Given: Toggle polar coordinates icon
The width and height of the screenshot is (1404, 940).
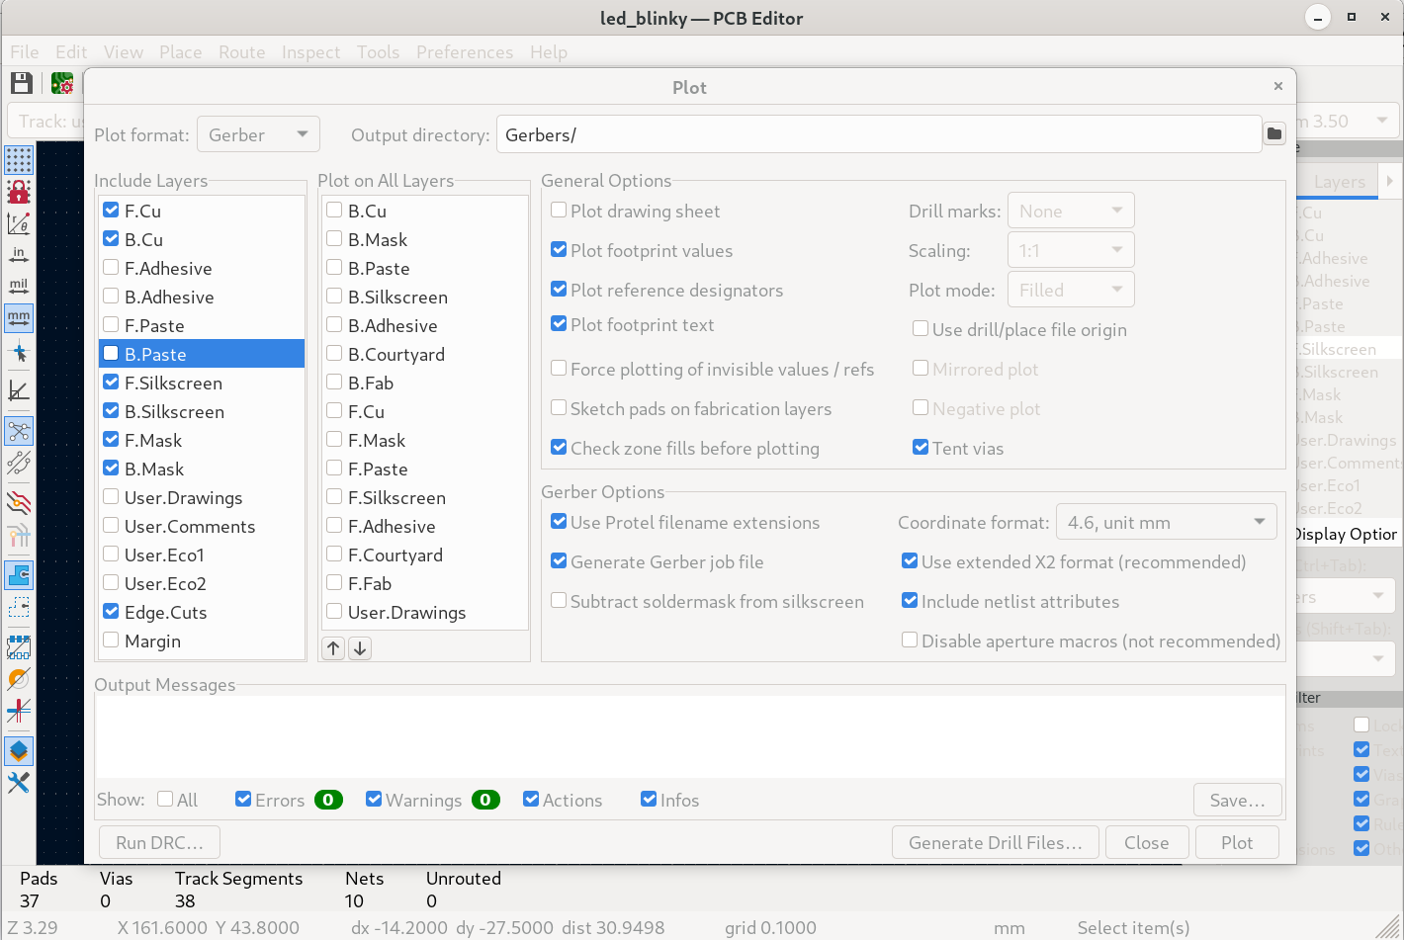Looking at the screenshot, I should [19, 223].
